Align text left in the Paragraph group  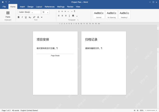[x=59, y=16]
